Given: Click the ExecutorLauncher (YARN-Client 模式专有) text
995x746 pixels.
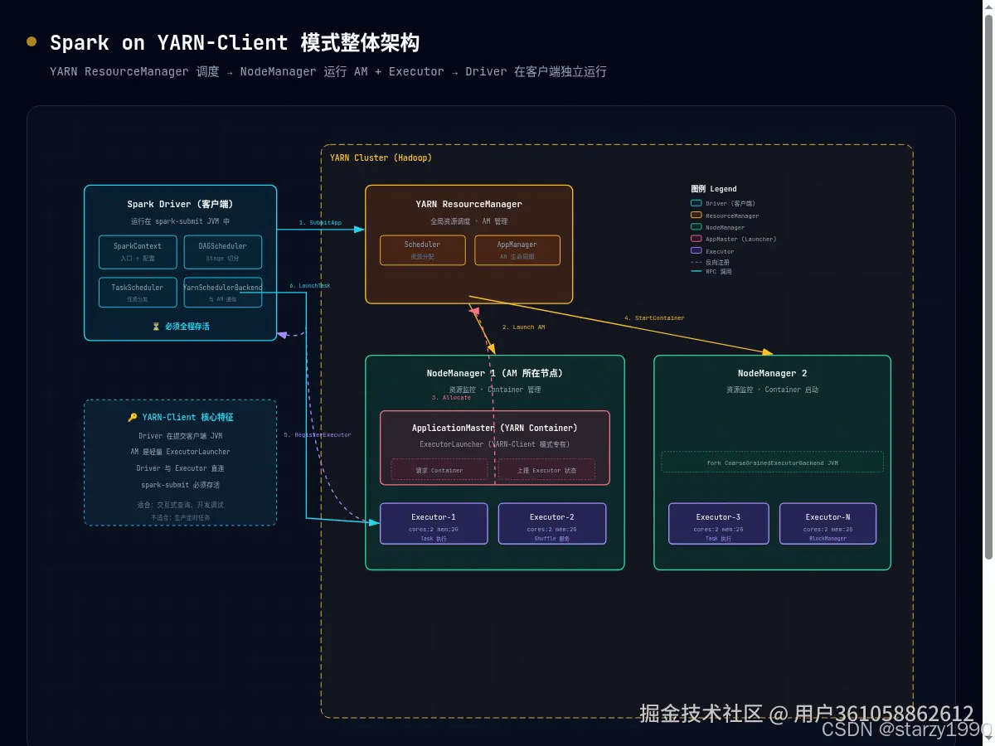Looking at the screenshot, I should (x=495, y=444).
